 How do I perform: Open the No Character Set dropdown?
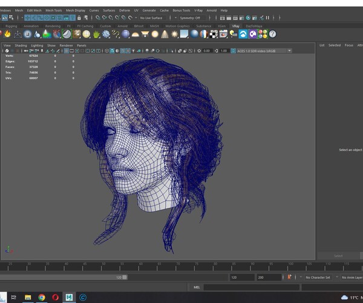[318, 278]
